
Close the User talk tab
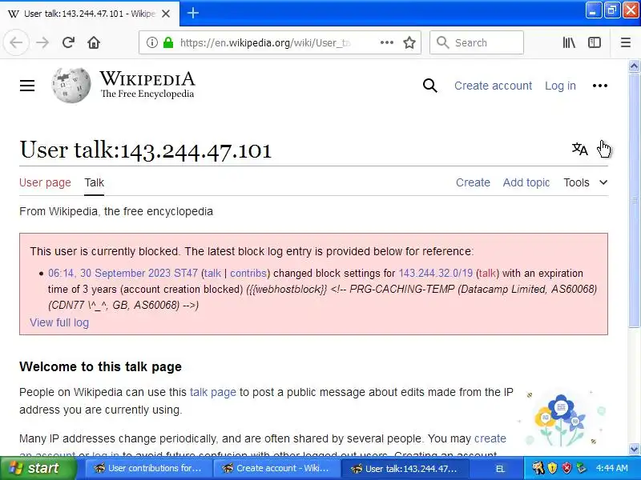166,14
